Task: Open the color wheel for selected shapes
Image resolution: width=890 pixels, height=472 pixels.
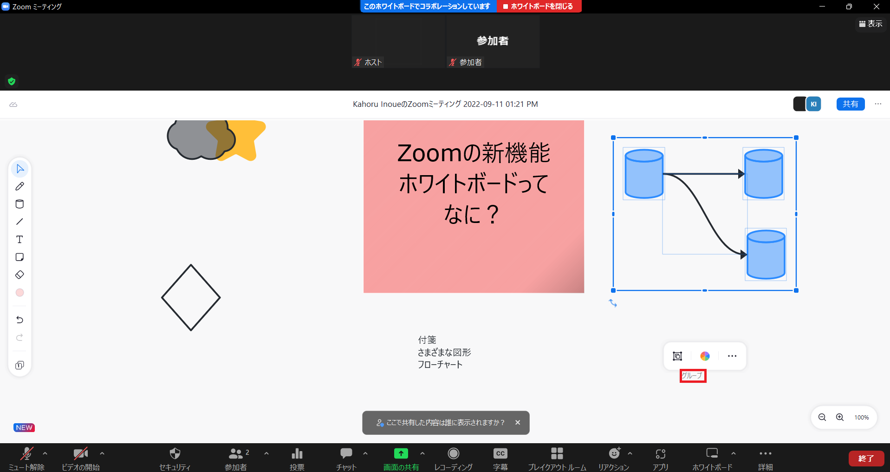Action: click(x=705, y=356)
